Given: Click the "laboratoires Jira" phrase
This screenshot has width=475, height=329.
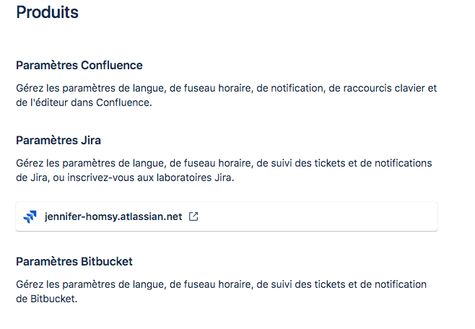Looking at the screenshot, I should click(x=195, y=177).
